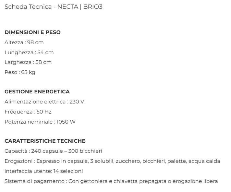Click the Sistema di pagamento line
Image resolution: width=231 pixels, height=192 pixels.
click(111, 181)
